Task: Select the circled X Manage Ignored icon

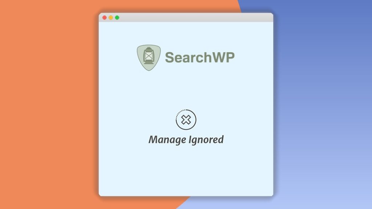Action: [186, 120]
